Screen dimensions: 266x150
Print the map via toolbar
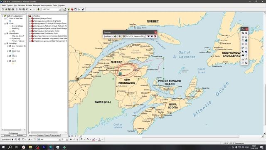tap(13, 9)
